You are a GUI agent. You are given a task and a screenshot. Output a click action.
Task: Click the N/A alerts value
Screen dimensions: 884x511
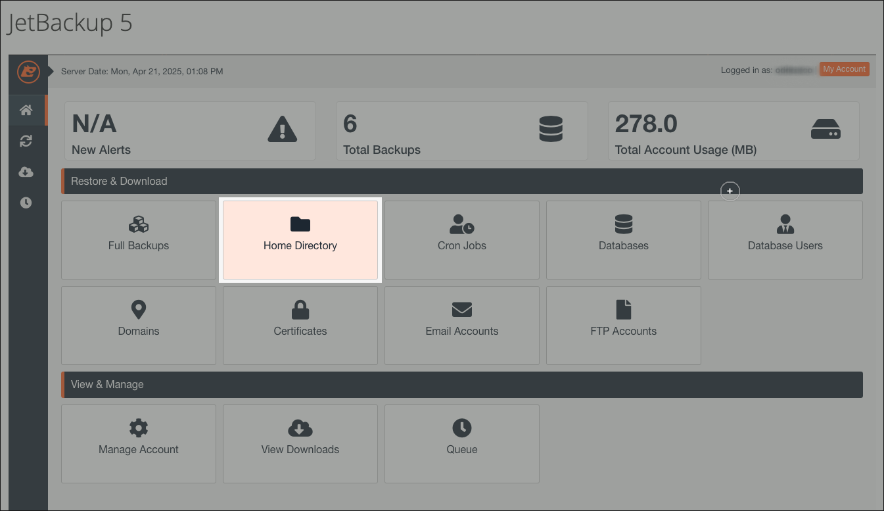(94, 124)
